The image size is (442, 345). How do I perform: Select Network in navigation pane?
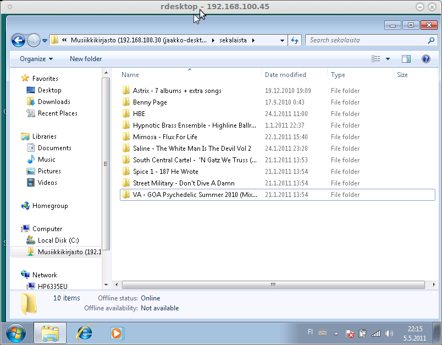45,275
